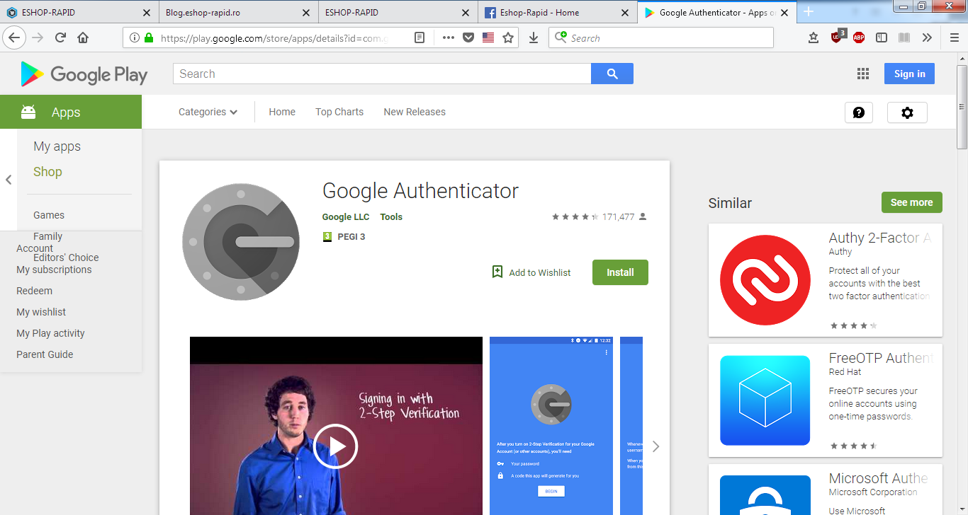Open site information icon in address bar
Screen dimensions: 968x515
coord(133,38)
